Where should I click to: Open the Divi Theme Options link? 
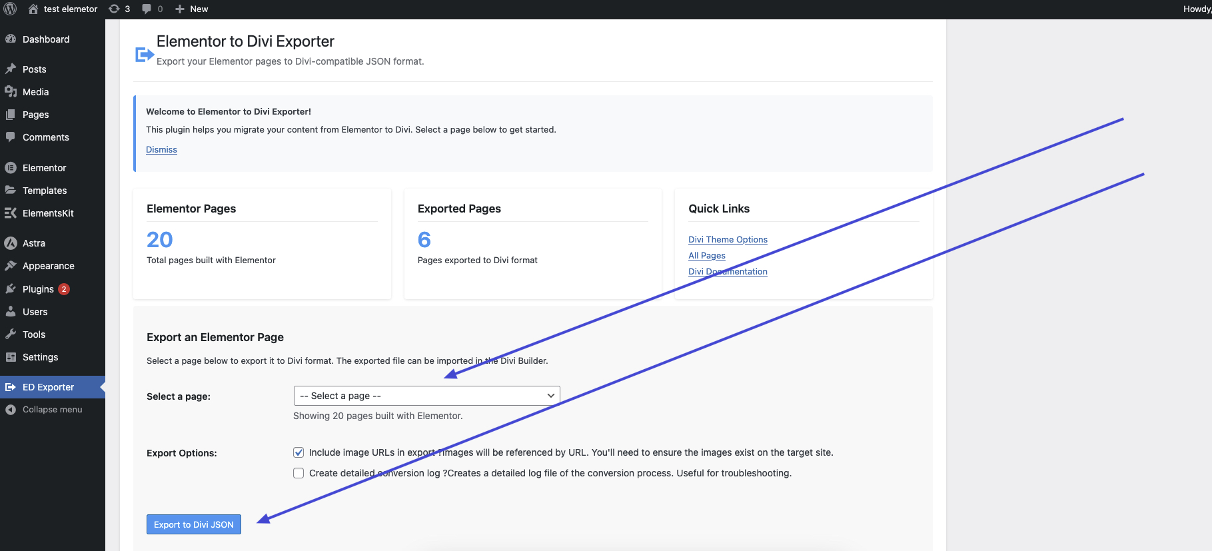pyautogui.click(x=728, y=239)
